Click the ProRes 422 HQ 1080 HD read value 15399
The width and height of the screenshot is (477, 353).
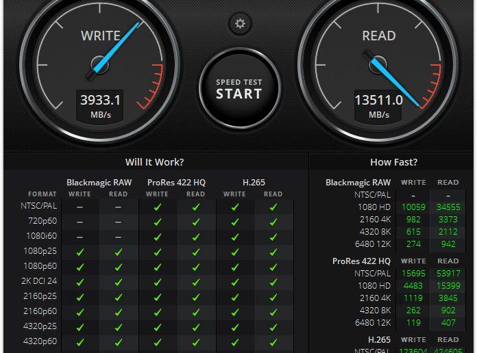coord(448,286)
